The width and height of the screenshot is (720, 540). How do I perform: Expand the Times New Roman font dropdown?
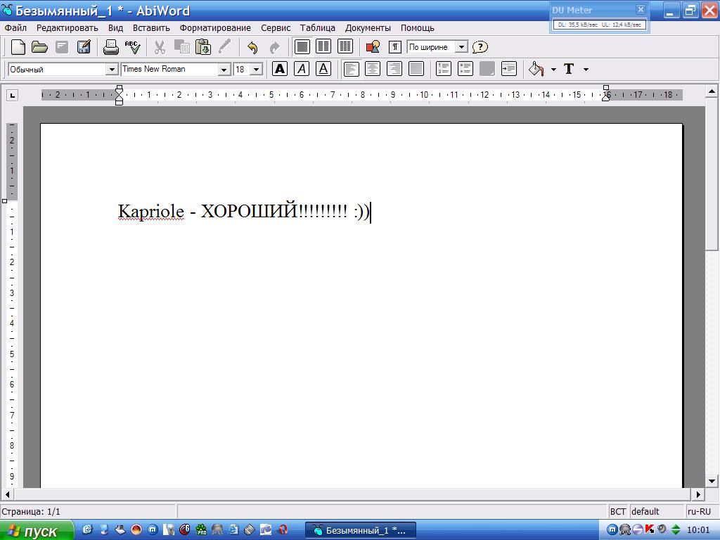pos(224,70)
